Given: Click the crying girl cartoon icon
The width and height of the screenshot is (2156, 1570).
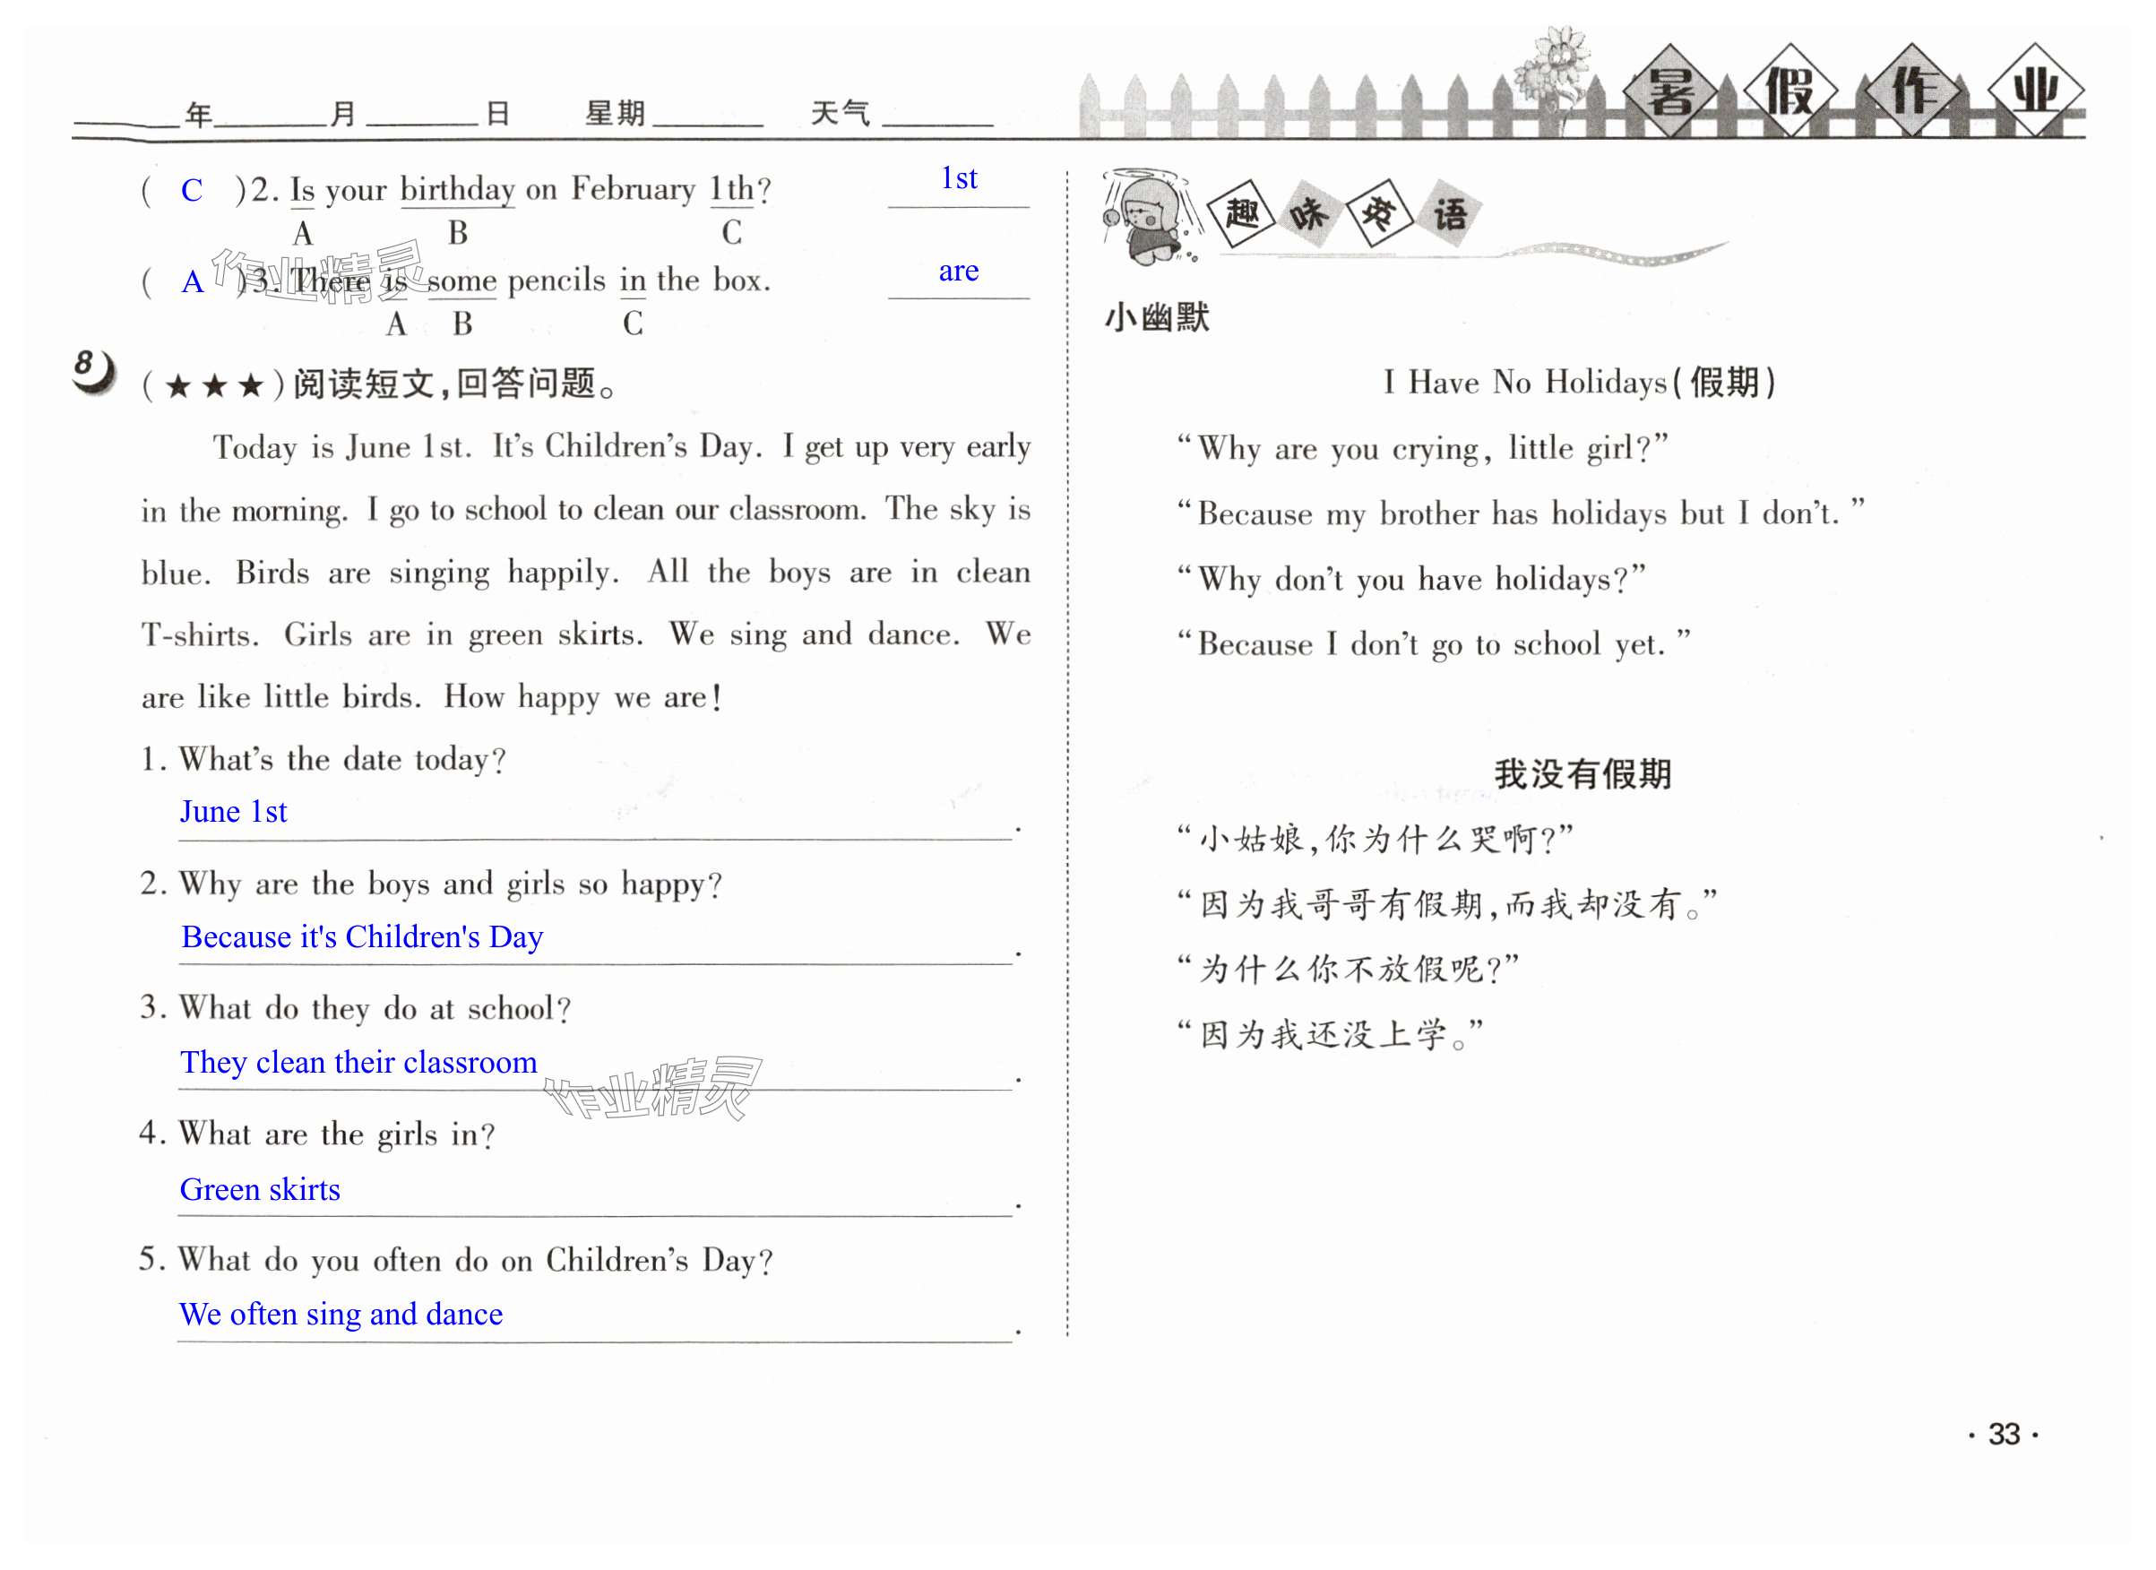Looking at the screenshot, I should click(x=1151, y=220).
